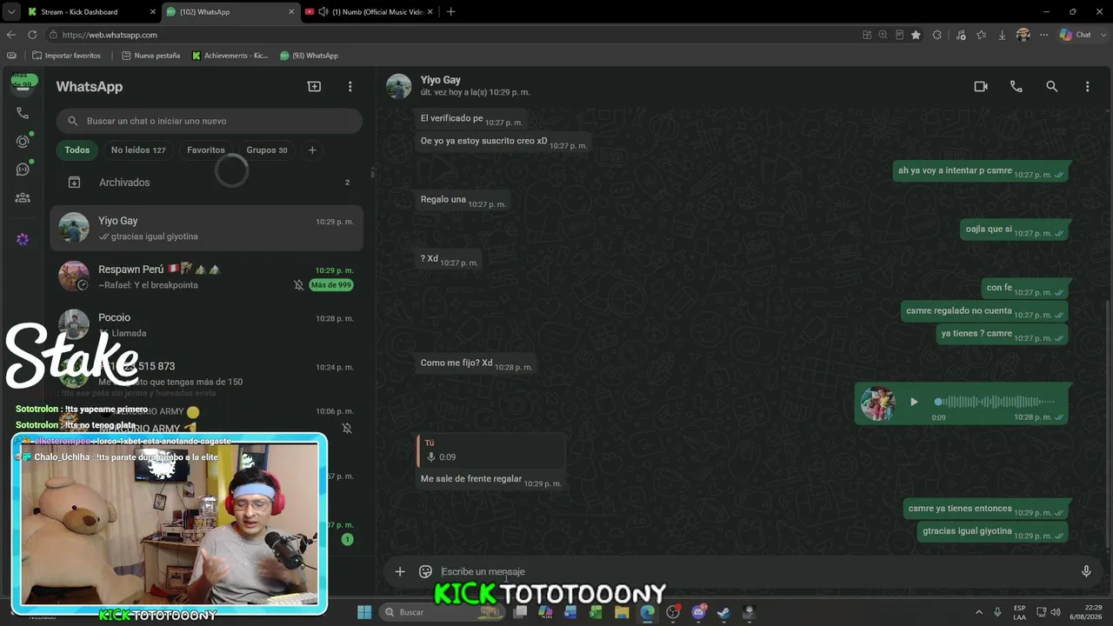Open Copilot Chat in the browser

[x=1076, y=35]
